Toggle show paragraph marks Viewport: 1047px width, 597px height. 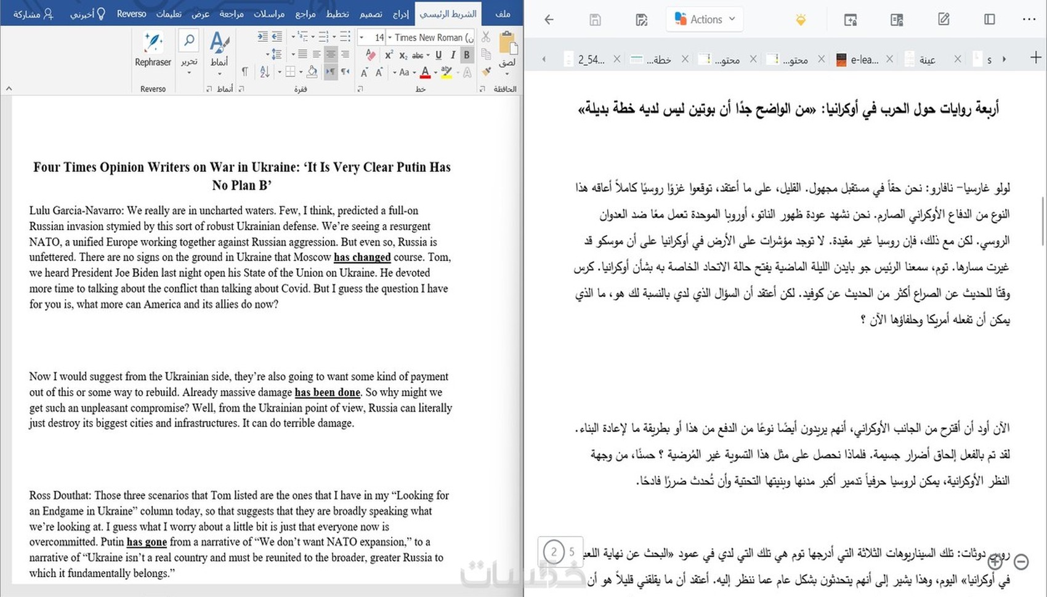pos(245,72)
